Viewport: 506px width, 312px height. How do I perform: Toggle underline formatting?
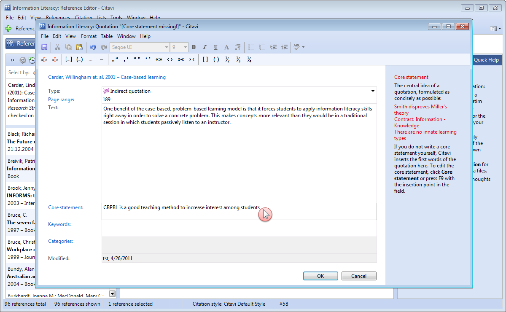(x=215, y=47)
